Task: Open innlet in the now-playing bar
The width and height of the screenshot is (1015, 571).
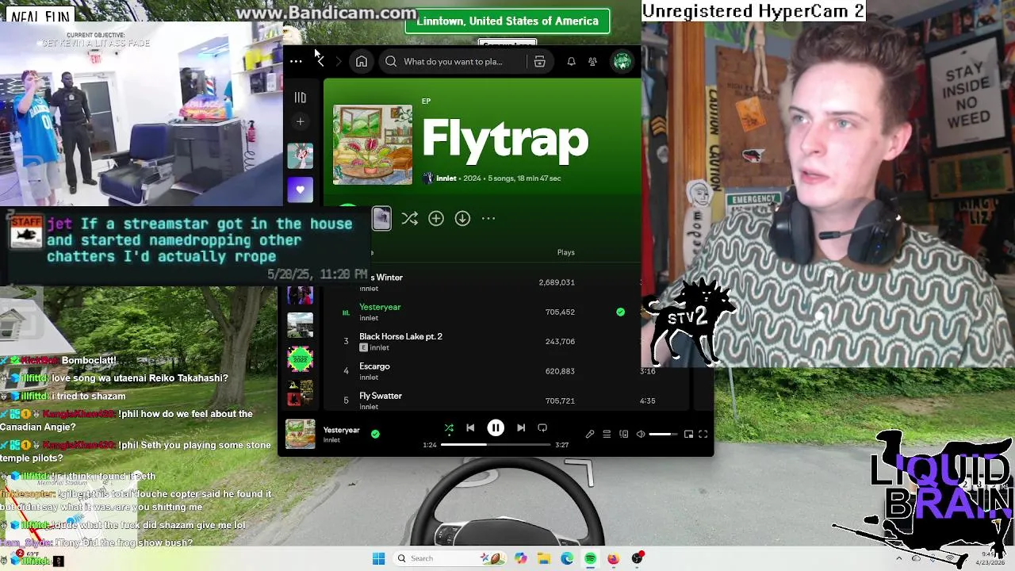Action: [331, 440]
